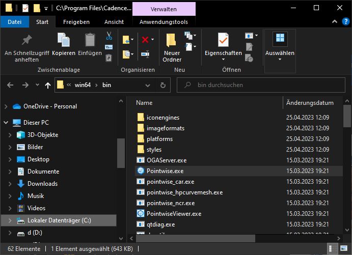
Task: Go up one folder level arrow
Action: (x=47, y=85)
